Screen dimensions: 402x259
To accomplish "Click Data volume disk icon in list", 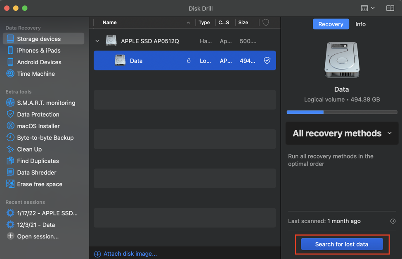I will coord(120,61).
